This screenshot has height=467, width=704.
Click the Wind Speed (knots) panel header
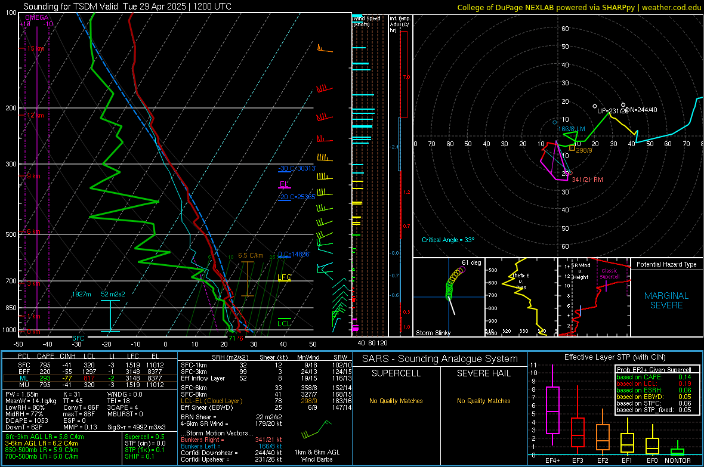pos(366,21)
